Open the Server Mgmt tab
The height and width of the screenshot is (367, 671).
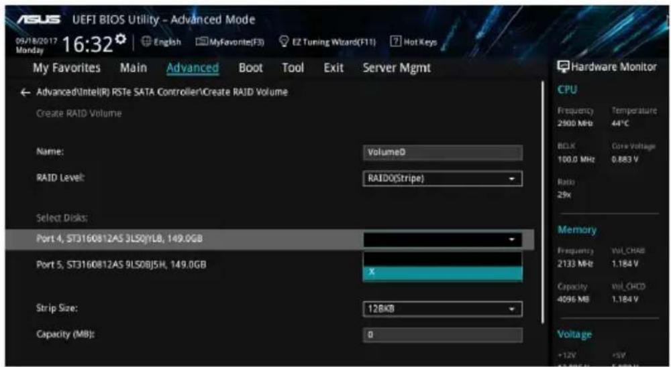[x=397, y=68]
